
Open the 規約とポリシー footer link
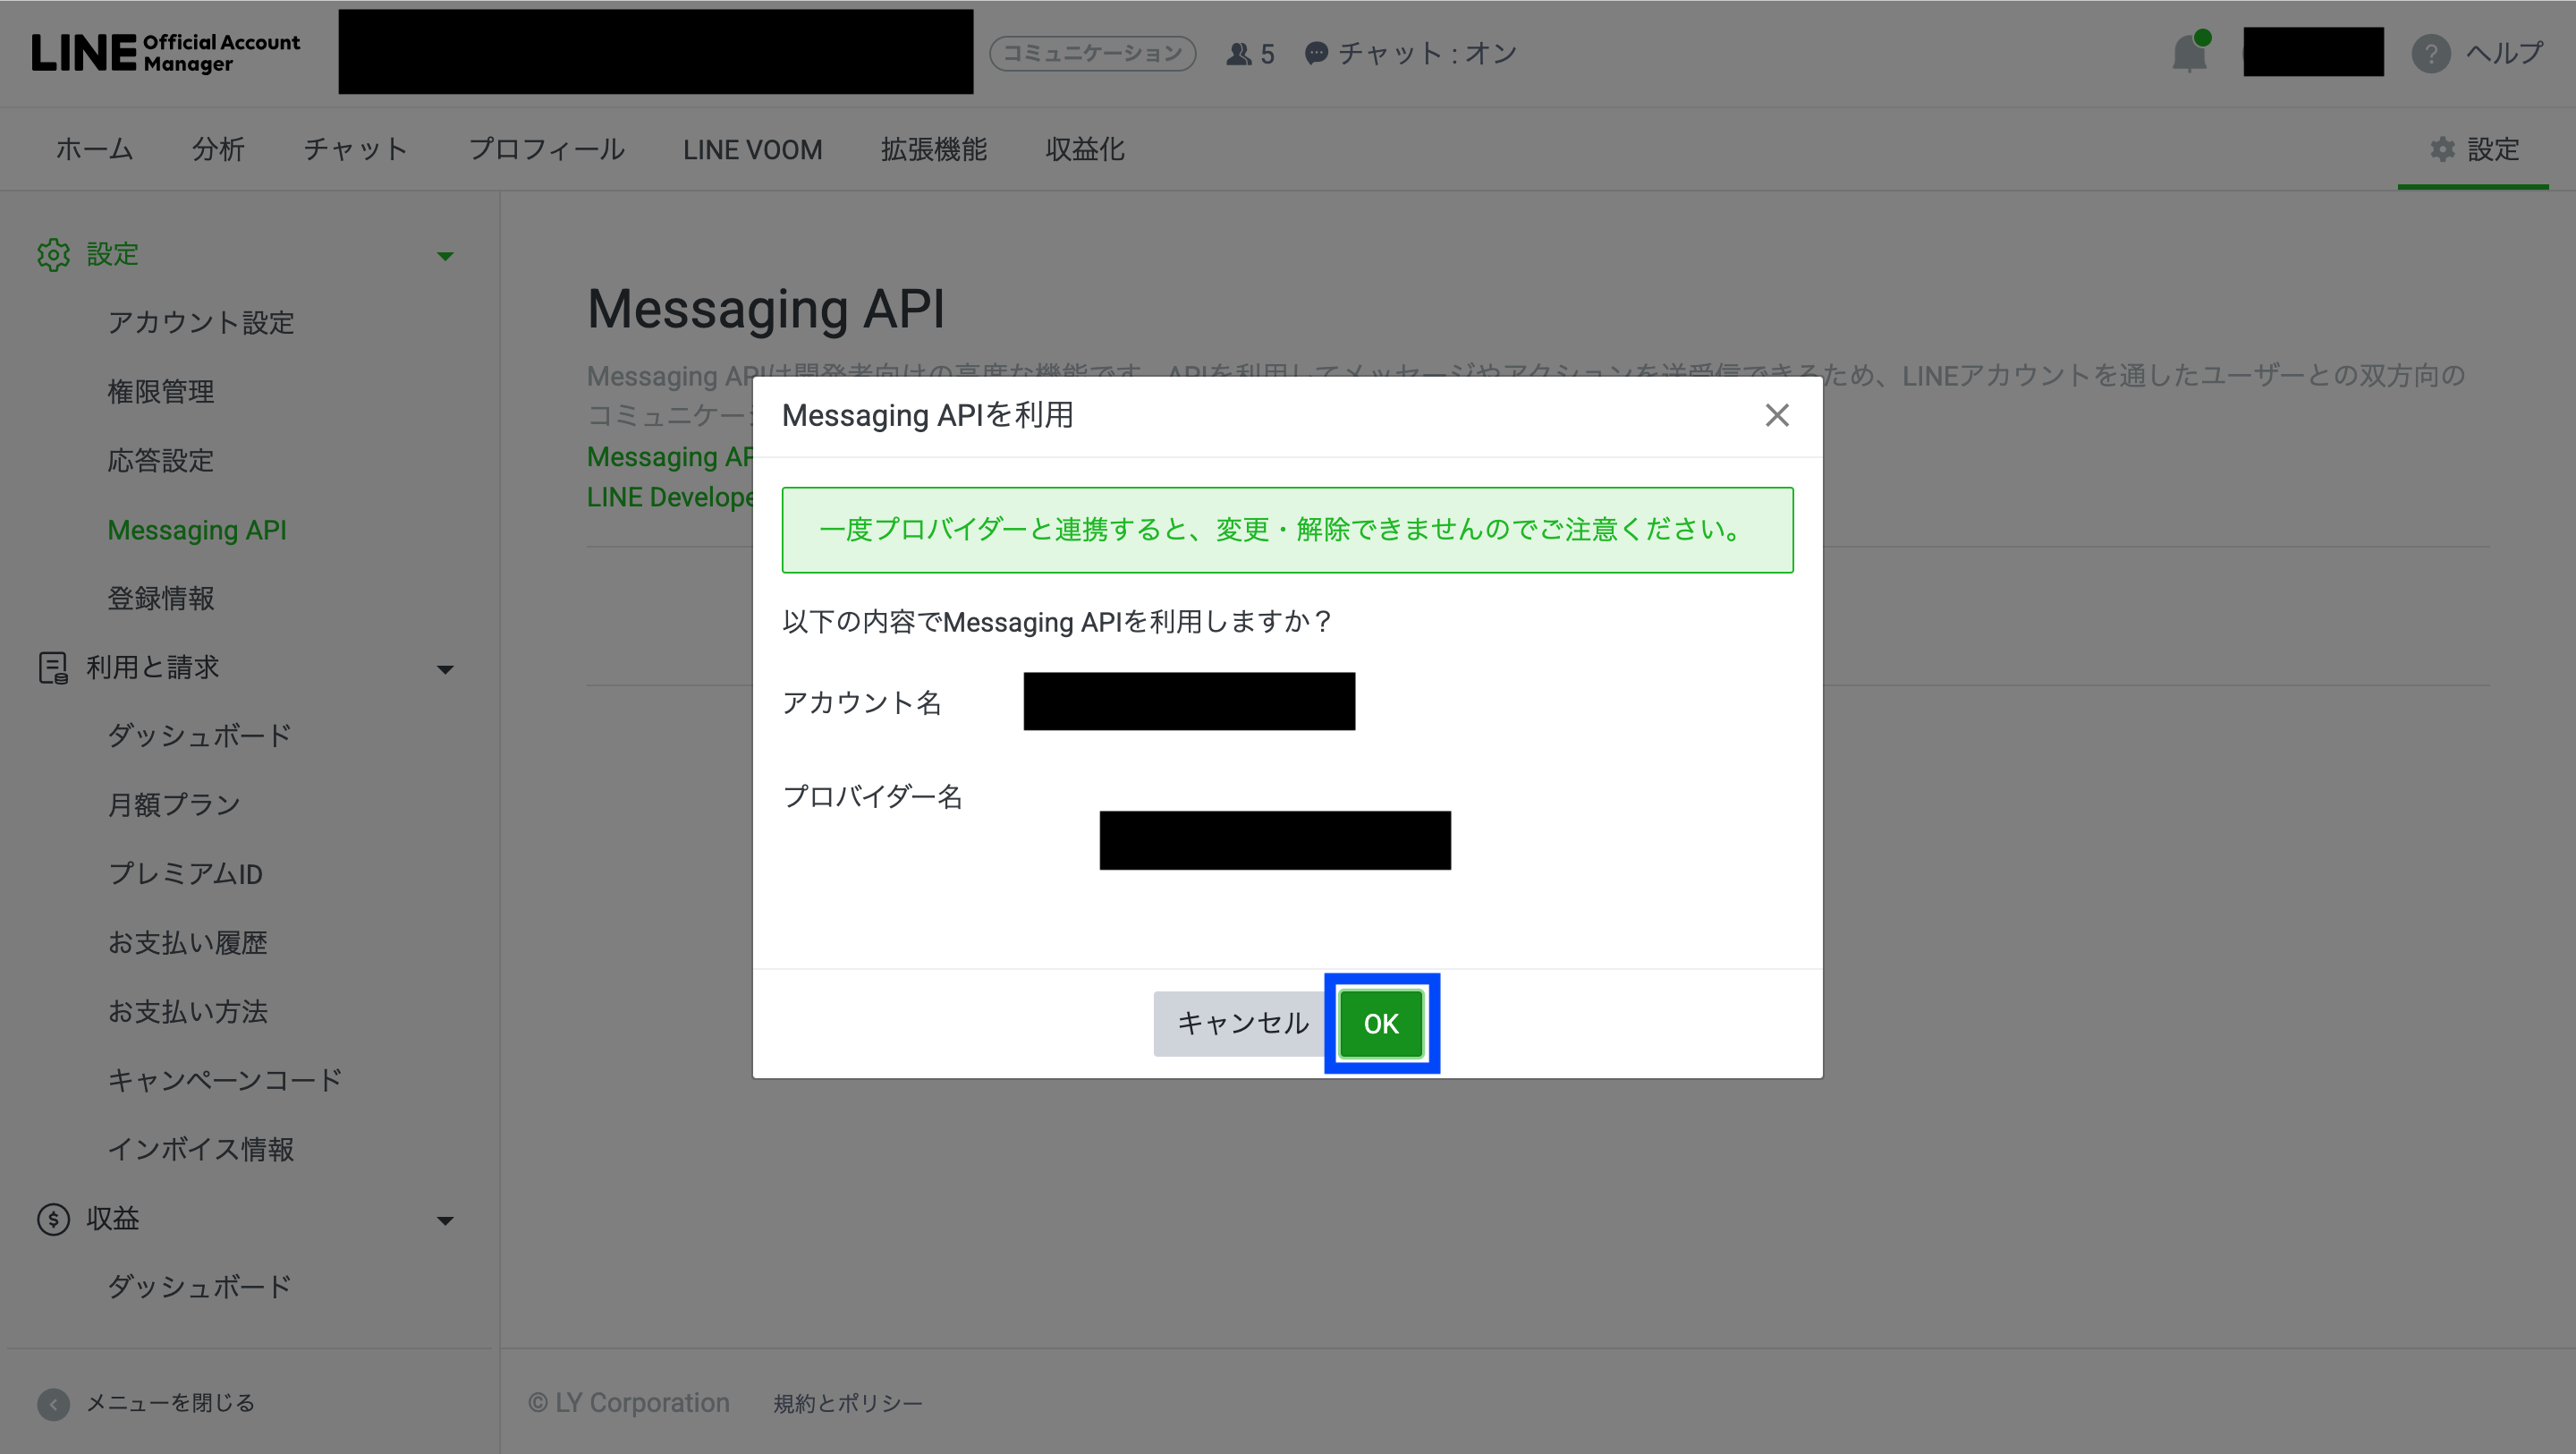847,1403
